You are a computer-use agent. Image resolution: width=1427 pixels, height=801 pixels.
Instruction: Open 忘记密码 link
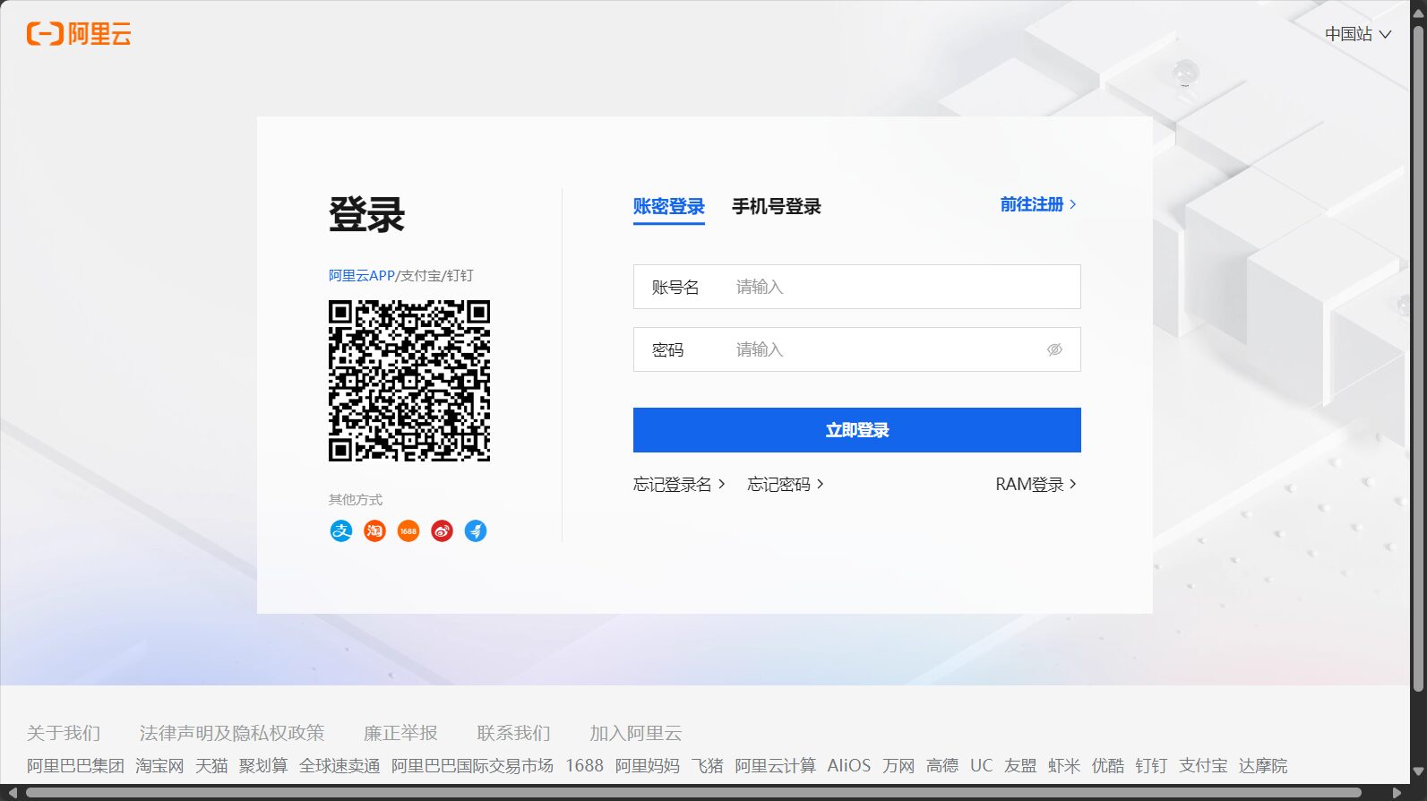786,484
